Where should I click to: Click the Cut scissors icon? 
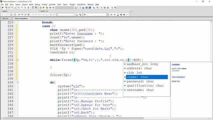coord(101,8)
